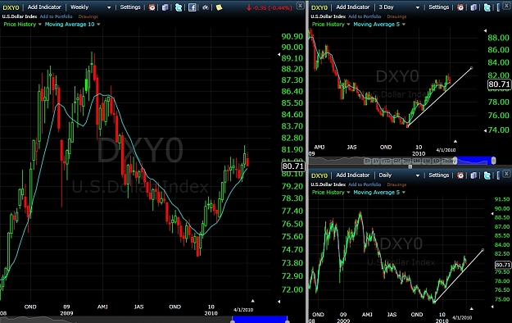Click the -0.36 (-0.44%) price change indicator
This screenshot has height=323, width=512.
point(270,7)
